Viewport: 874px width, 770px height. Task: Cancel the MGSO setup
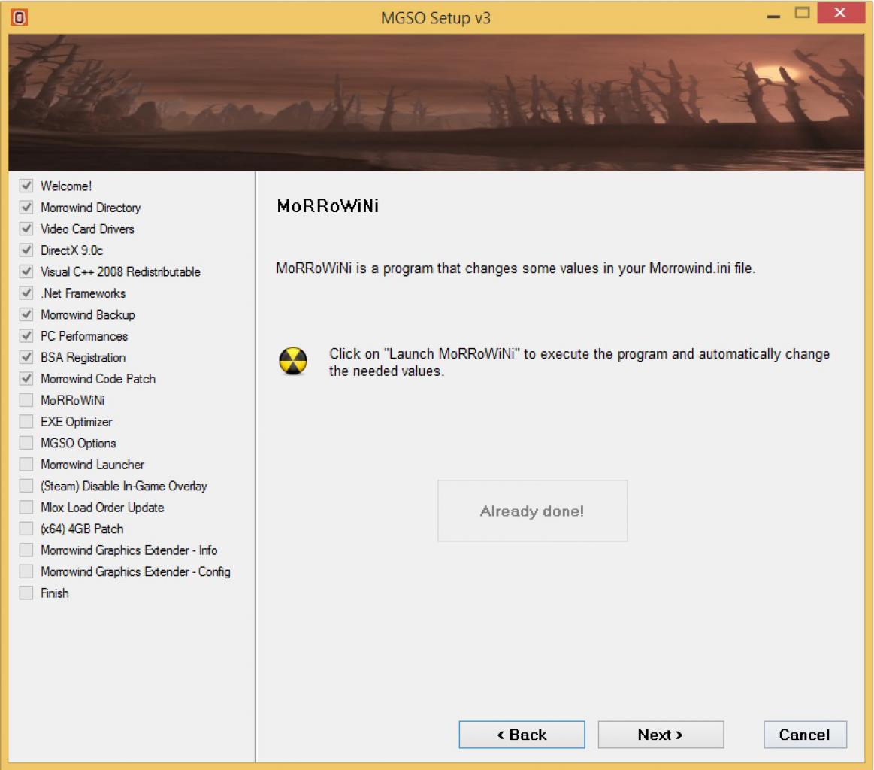coord(805,735)
